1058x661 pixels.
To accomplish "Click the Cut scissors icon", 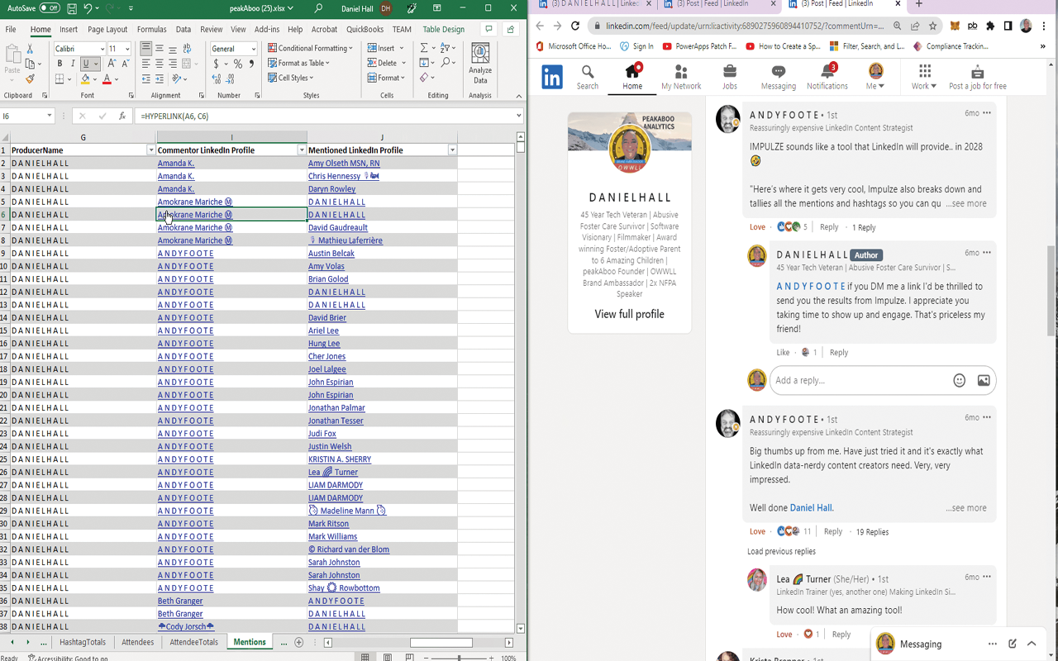I will click(30, 49).
